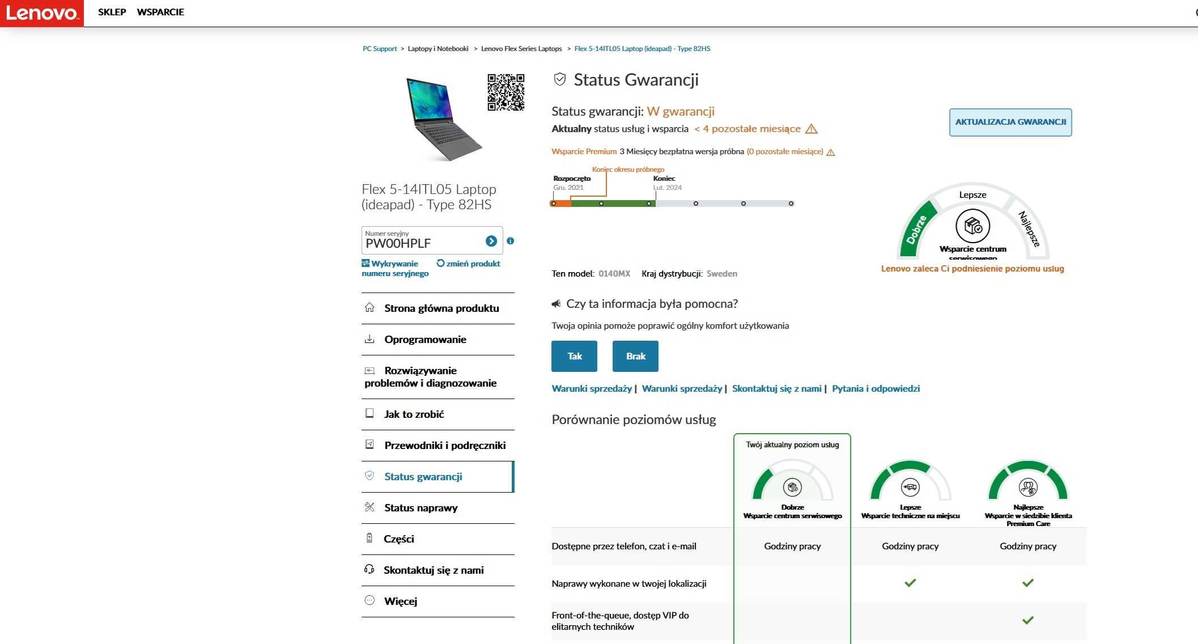Click the Lenovo logo

tap(42, 13)
